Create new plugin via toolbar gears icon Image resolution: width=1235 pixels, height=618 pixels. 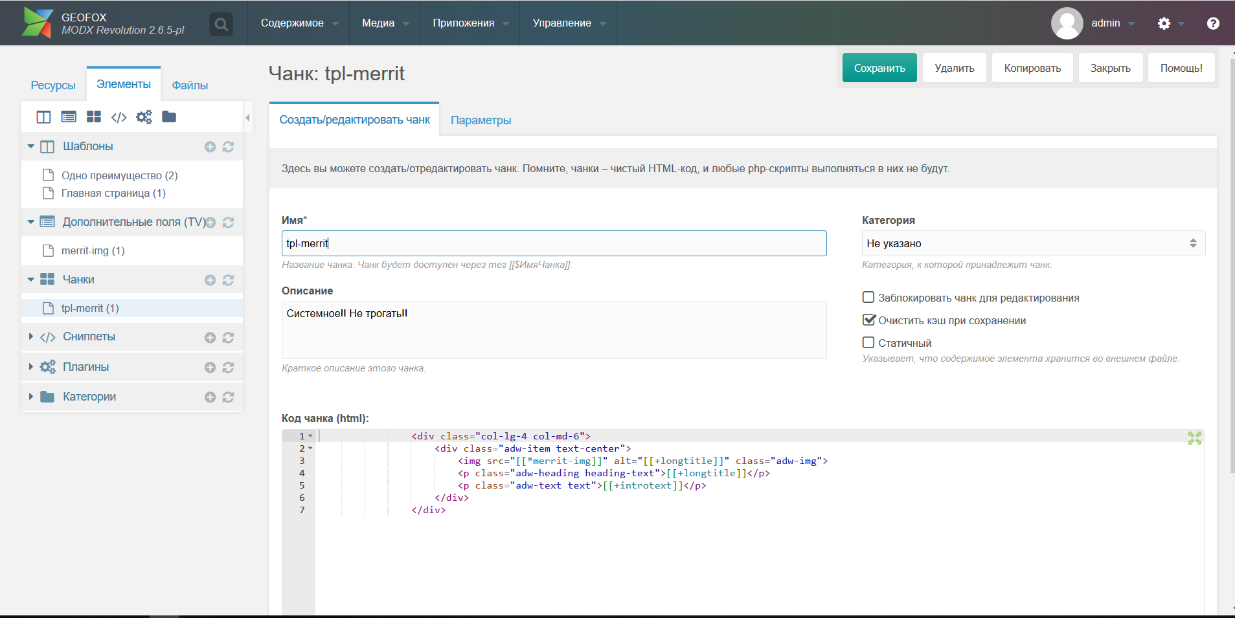coord(144,117)
